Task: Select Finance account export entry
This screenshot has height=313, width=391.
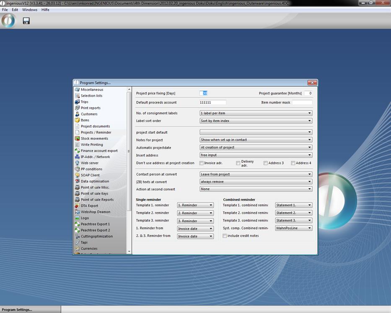Action: (99, 151)
